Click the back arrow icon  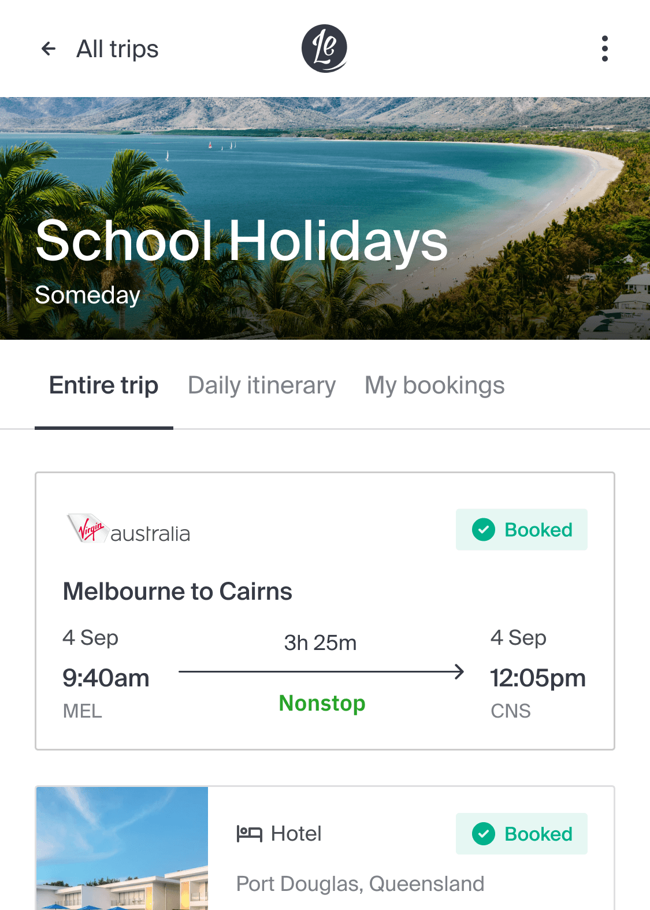[49, 49]
